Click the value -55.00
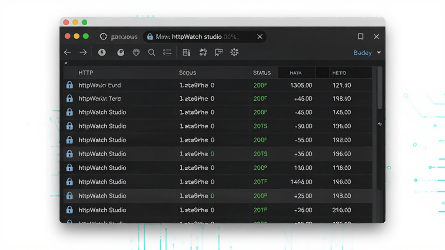 (303, 140)
